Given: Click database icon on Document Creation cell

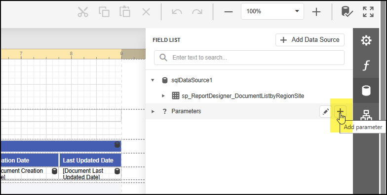Looking at the screenshot, I should (x=54, y=171).
